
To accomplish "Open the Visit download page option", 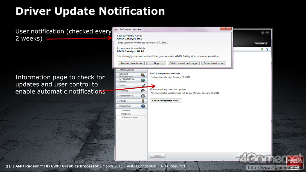I will [183, 63].
